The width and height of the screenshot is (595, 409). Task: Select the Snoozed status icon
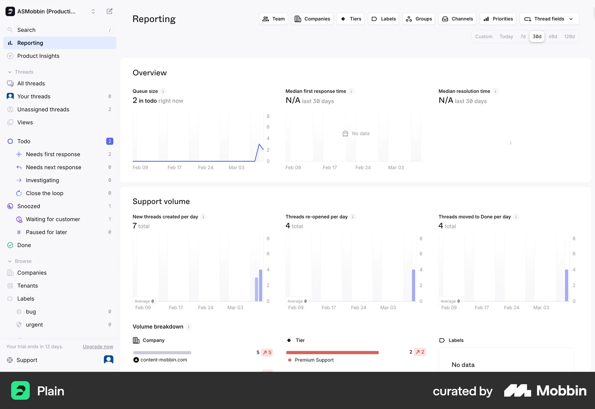click(x=10, y=206)
